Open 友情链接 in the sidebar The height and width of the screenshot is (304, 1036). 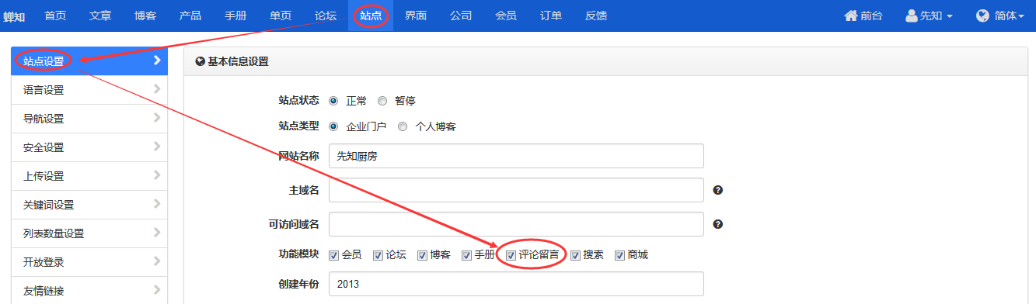pyautogui.click(x=89, y=291)
